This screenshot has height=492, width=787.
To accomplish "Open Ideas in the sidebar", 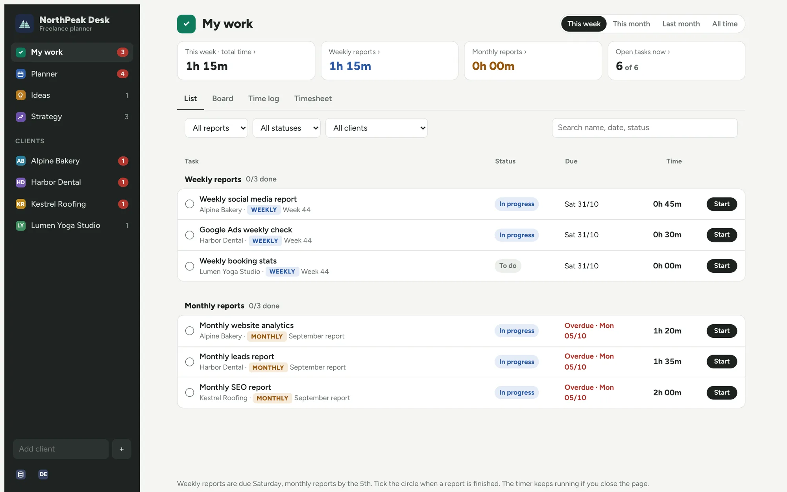I will pyautogui.click(x=72, y=95).
